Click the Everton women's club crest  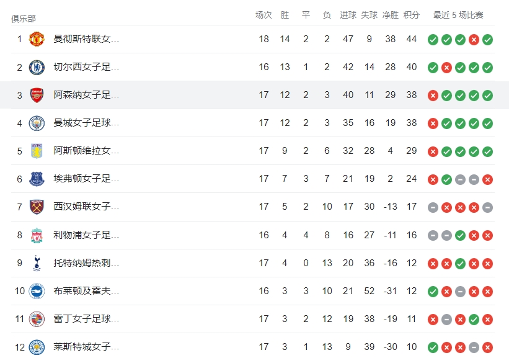click(37, 179)
